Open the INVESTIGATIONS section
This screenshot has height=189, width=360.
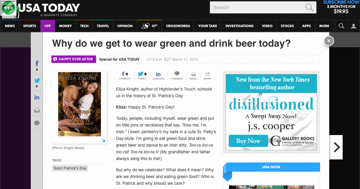pos(239,26)
